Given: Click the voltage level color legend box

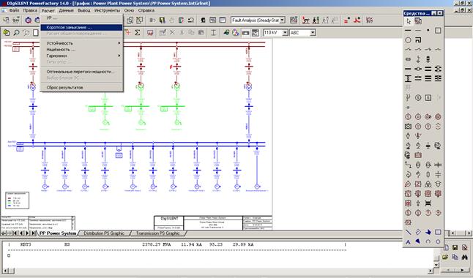Looking at the screenshot, I should coord(17,200).
